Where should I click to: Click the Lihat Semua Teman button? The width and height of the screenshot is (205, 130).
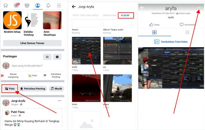[32, 43]
